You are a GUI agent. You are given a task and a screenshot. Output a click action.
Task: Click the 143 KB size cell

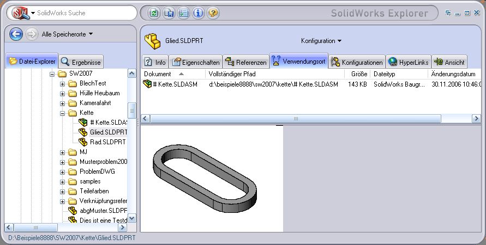click(x=357, y=84)
